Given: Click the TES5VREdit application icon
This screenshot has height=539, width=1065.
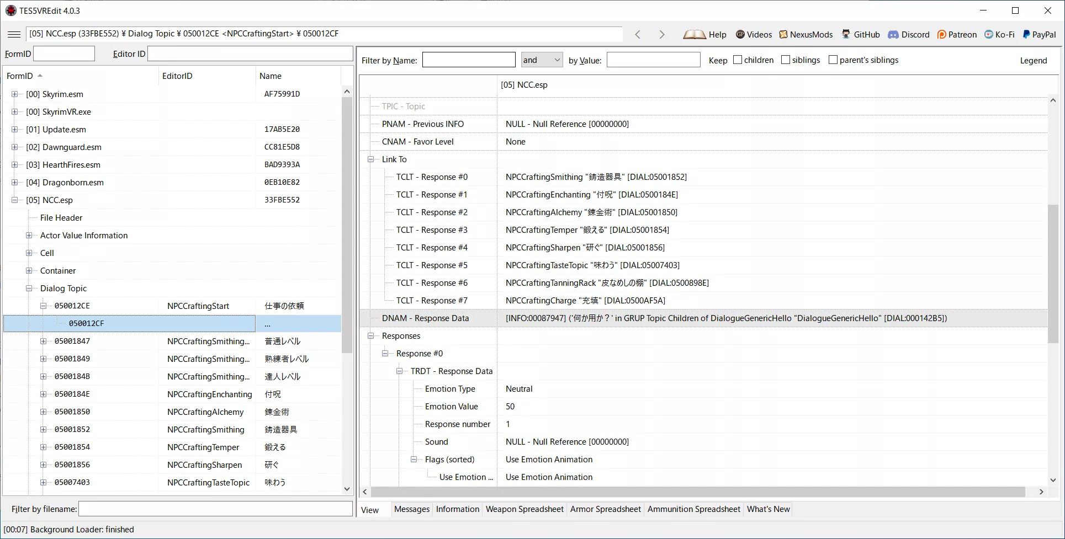Looking at the screenshot, I should click(x=10, y=10).
